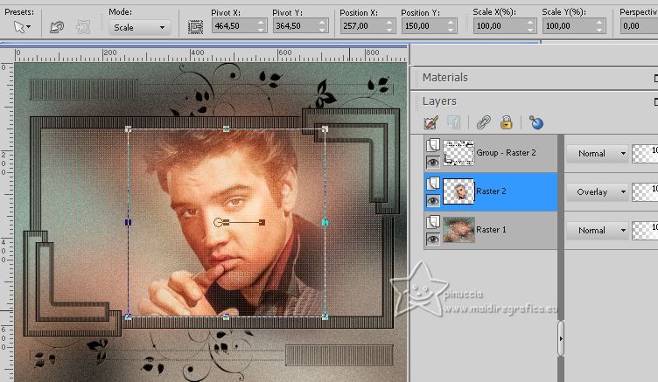Select the Group - Raster 2 layer thumbnail
The width and height of the screenshot is (658, 382).
[458, 153]
